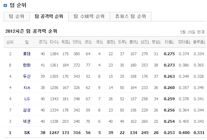Screen dimensions: 207x140
Task: Click the 팀 column header
Action: click(x=27, y=42)
